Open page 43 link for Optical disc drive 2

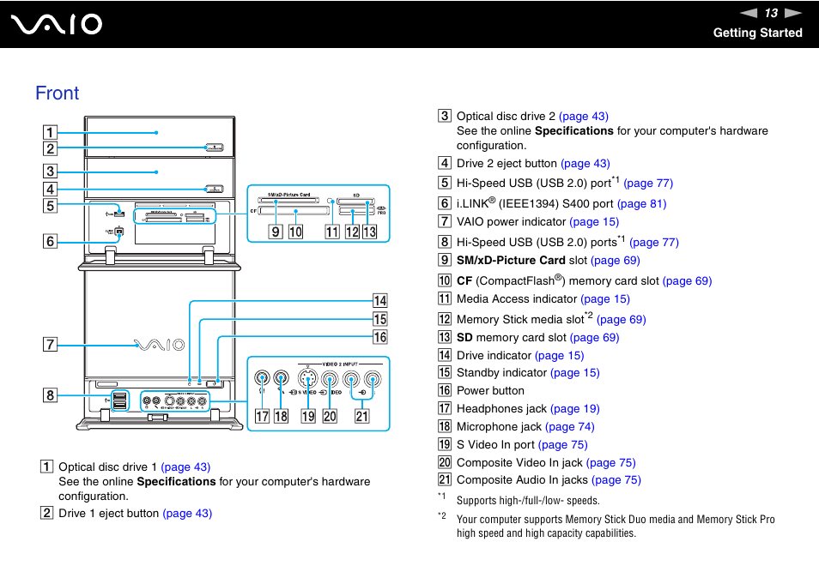pyautogui.click(x=584, y=117)
